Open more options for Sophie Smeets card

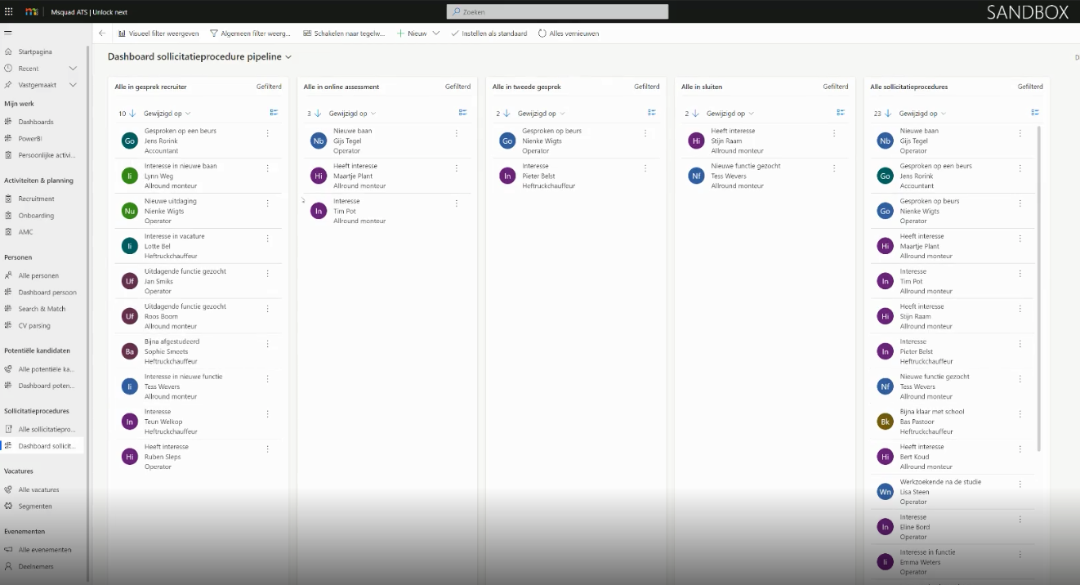click(267, 344)
